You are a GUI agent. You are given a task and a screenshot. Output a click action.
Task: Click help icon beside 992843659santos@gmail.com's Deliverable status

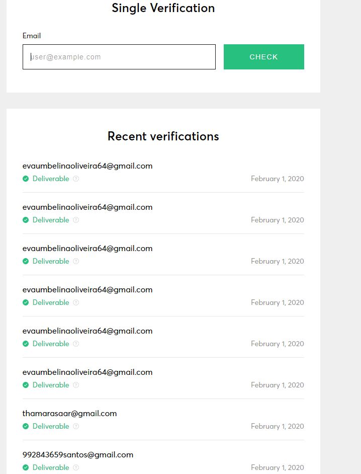76,467
